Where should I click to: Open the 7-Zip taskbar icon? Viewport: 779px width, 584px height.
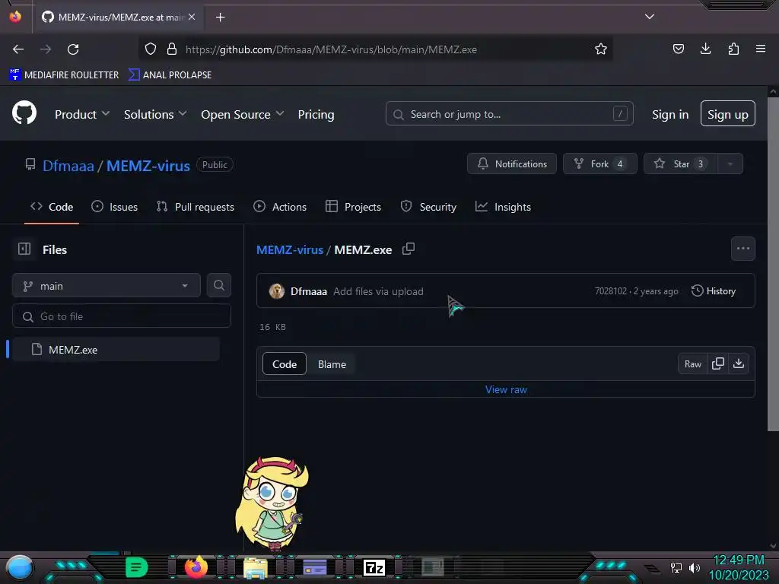click(374, 567)
